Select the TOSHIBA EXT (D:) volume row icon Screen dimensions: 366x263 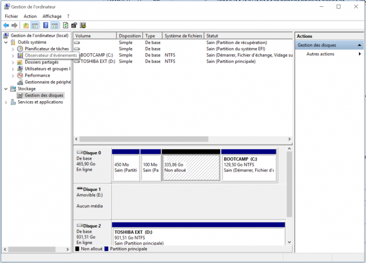pos(77,61)
